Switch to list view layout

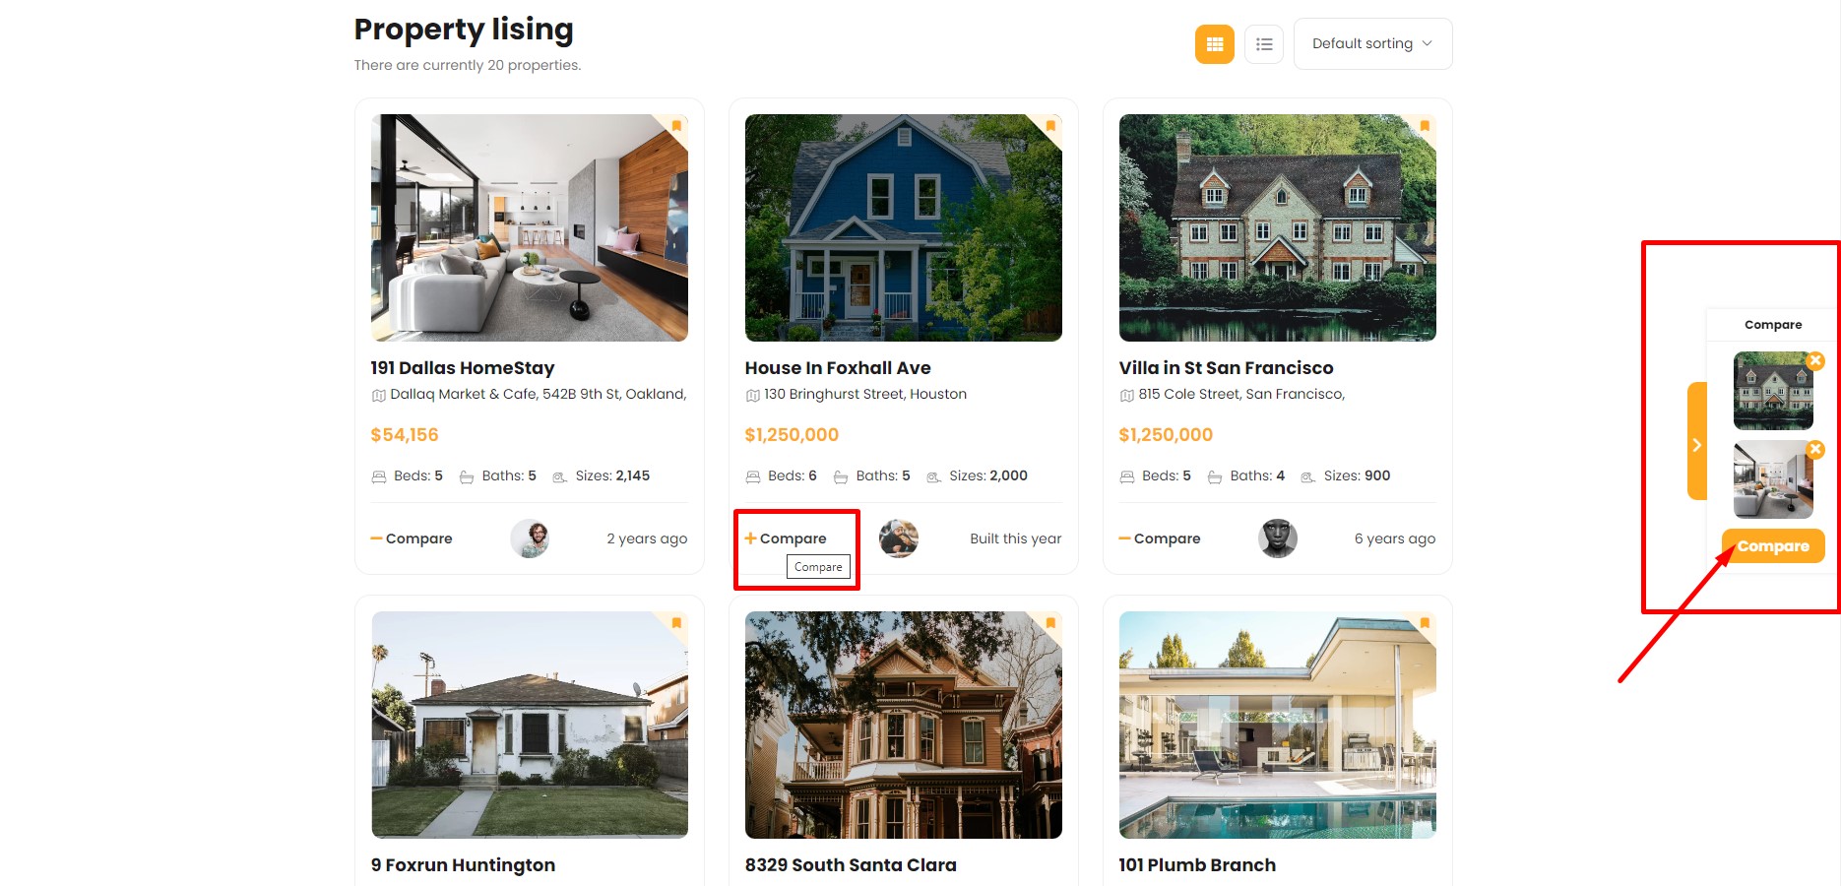point(1264,44)
